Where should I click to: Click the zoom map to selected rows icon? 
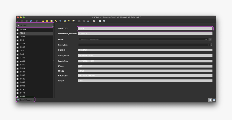73,21
